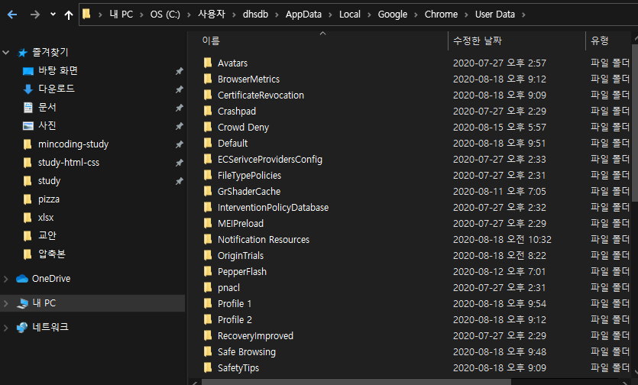Go forward with the right arrow button
638x385 pixels.
pos(35,15)
